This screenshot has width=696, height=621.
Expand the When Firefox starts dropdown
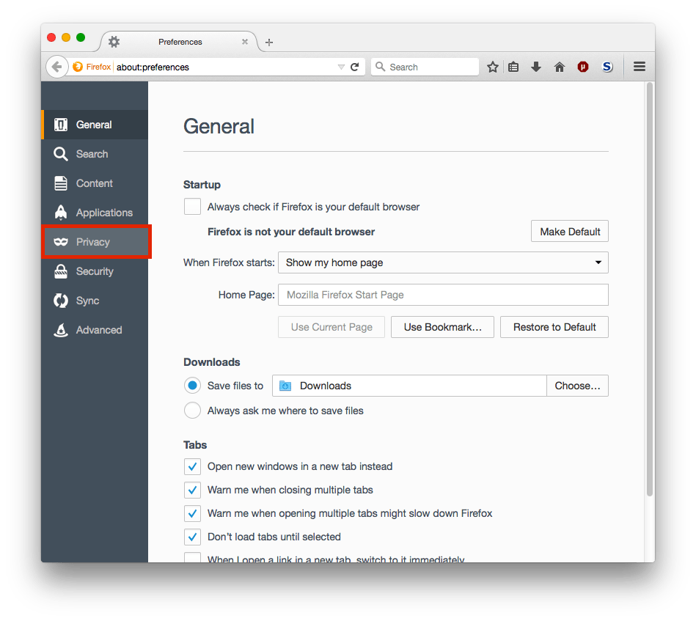[x=443, y=262]
